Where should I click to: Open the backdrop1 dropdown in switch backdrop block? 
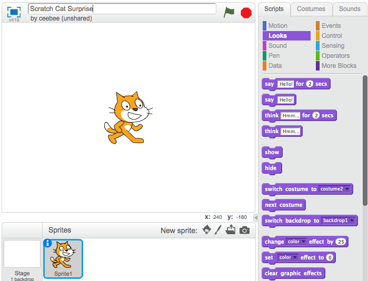(x=338, y=220)
